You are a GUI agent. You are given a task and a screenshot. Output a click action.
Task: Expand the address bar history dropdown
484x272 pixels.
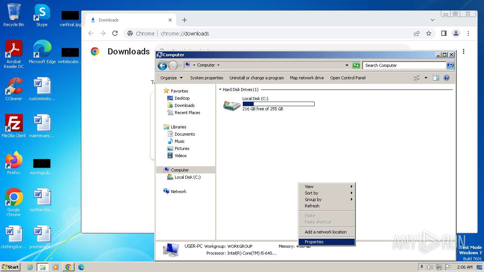(347, 65)
